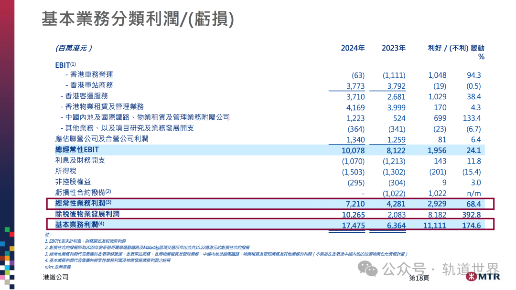The height and width of the screenshot is (290, 516).
Task: Click the 港鐵公司 footer label
Action: point(55,277)
